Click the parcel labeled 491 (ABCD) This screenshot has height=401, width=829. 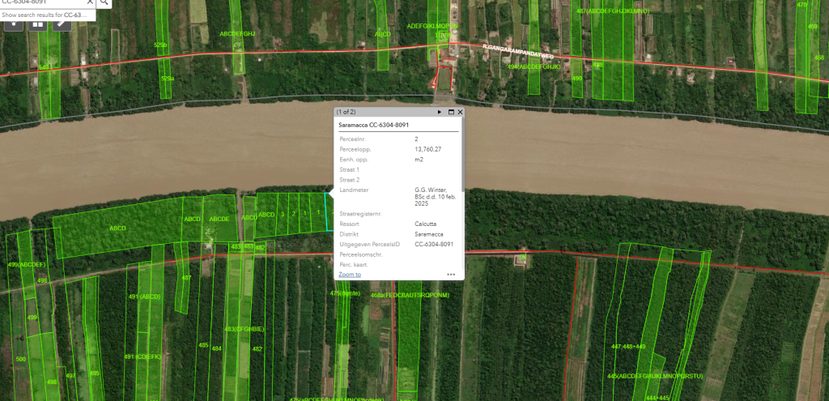click(146, 296)
